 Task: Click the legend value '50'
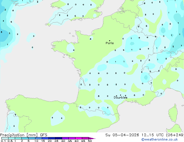tap(90, 141)
